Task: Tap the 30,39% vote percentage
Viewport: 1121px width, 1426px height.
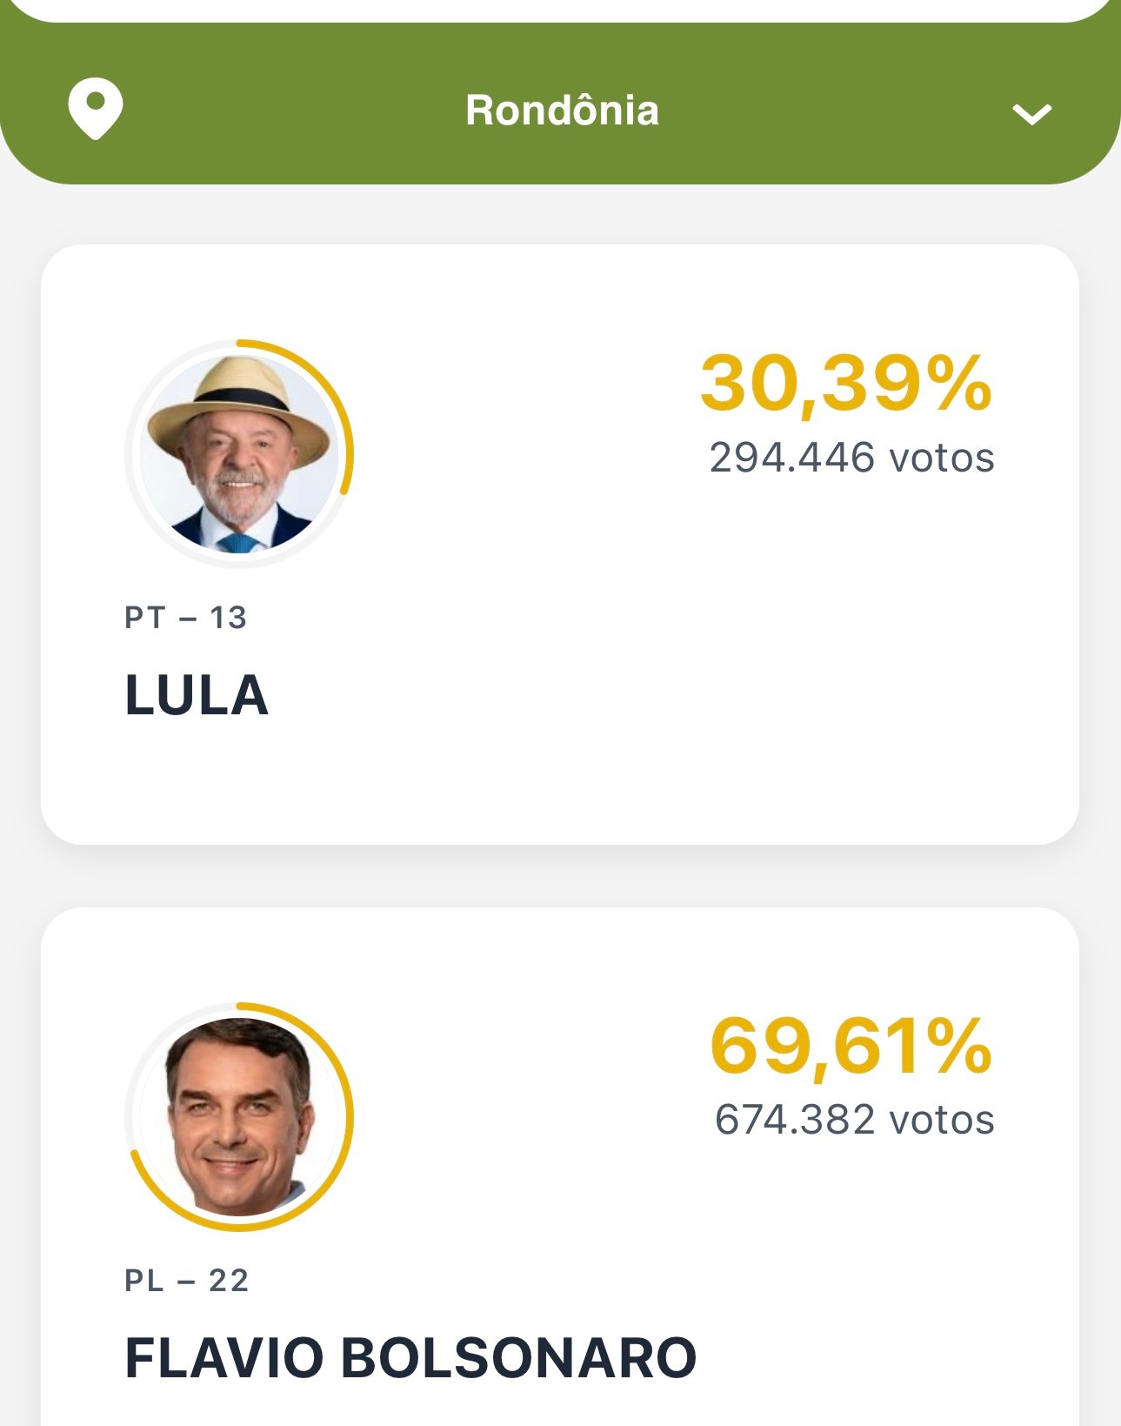Action: [x=846, y=383]
